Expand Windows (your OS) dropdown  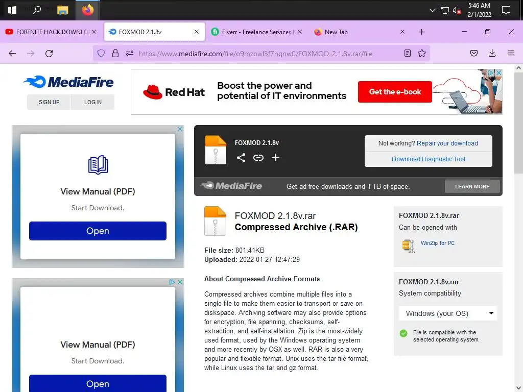pyautogui.click(x=448, y=313)
